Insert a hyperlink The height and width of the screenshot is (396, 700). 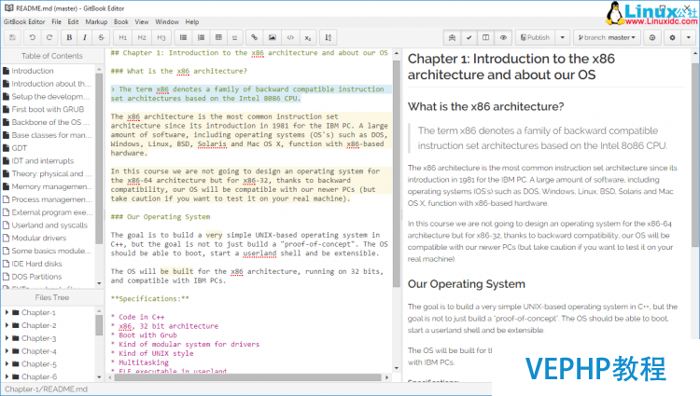click(255, 38)
